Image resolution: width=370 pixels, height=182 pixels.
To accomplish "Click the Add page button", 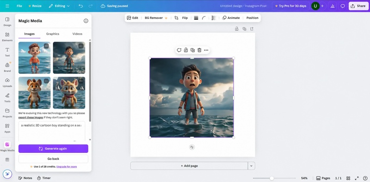I will pyautogui.click(x=189, y=166).
